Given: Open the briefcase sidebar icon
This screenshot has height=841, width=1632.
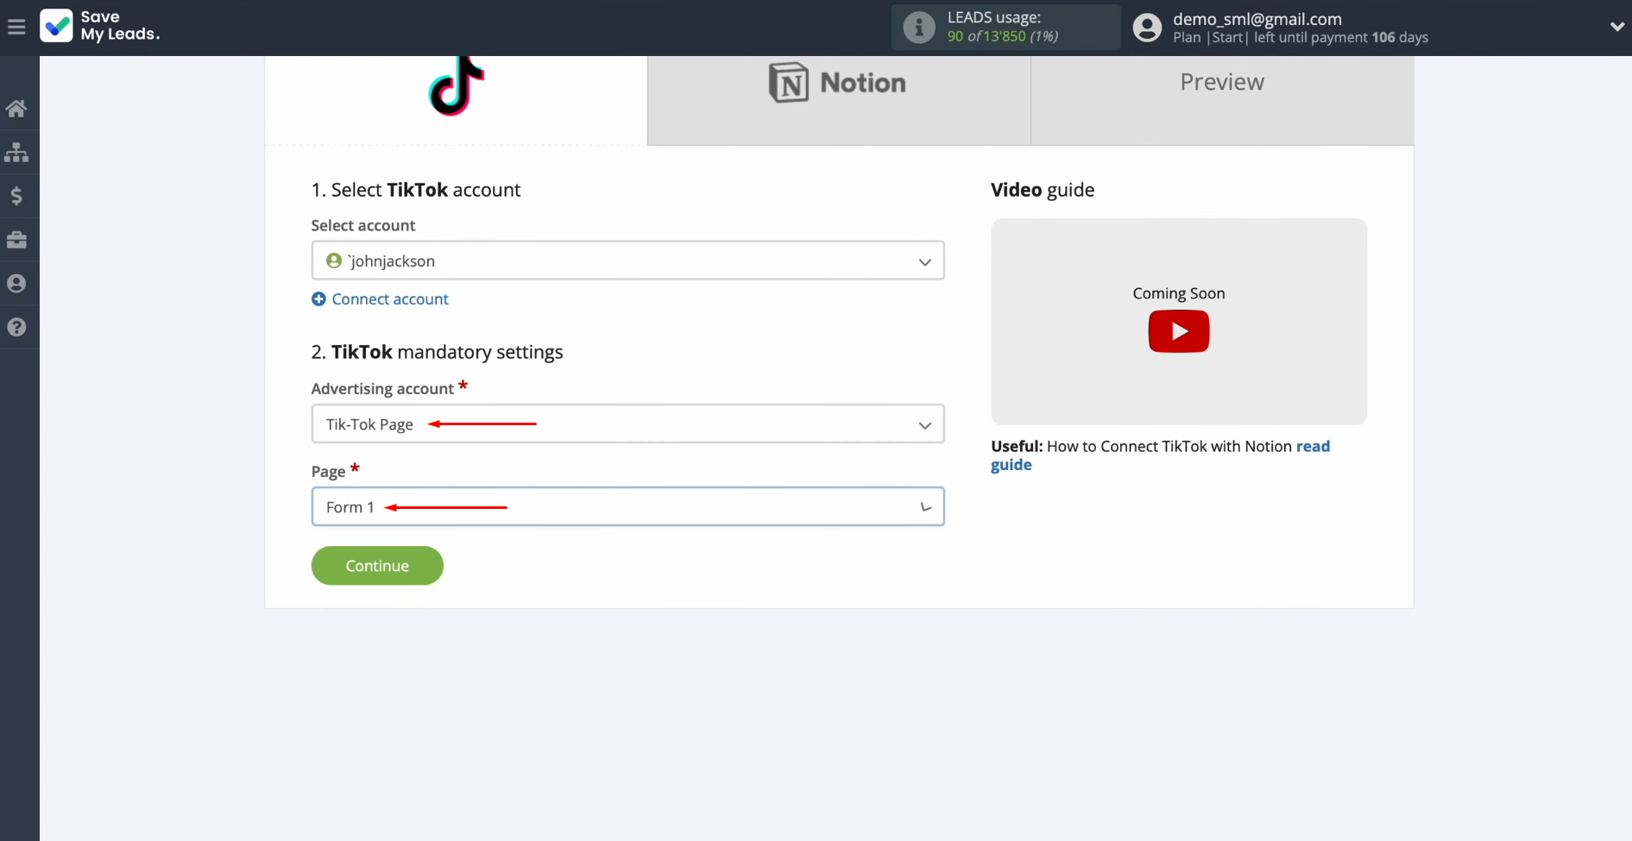Looking at the screenshot, I should pyautogui.click(x=16, y=240).
